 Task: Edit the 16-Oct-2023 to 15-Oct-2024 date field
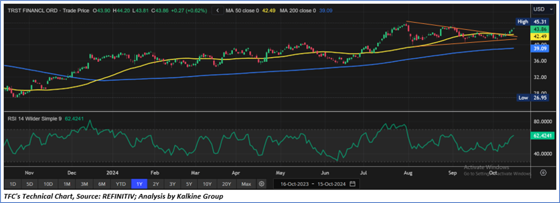[313, 184]
